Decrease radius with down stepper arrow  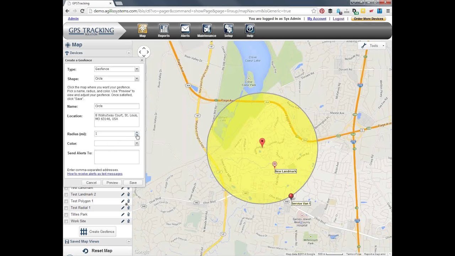point(137,135)
